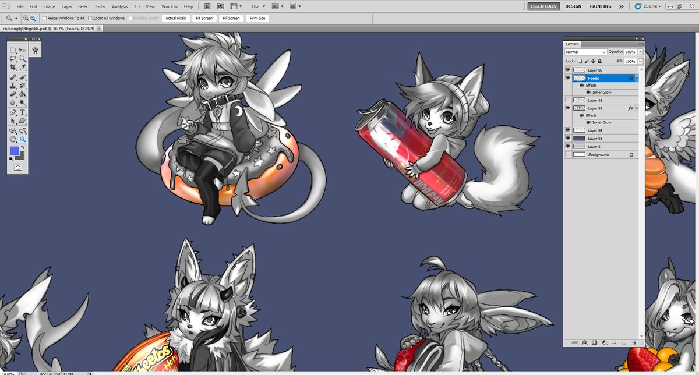Toggle visibility of the Background layer

click(x=568, y=154)
